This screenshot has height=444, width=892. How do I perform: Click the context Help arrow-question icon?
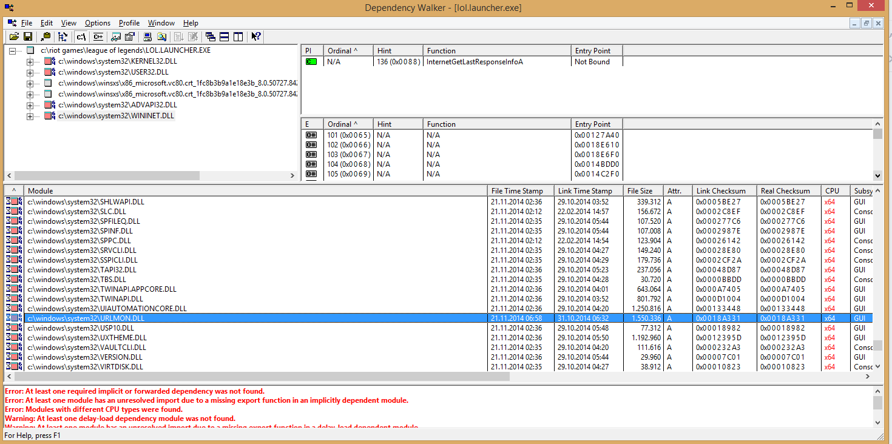click(256, 36)
